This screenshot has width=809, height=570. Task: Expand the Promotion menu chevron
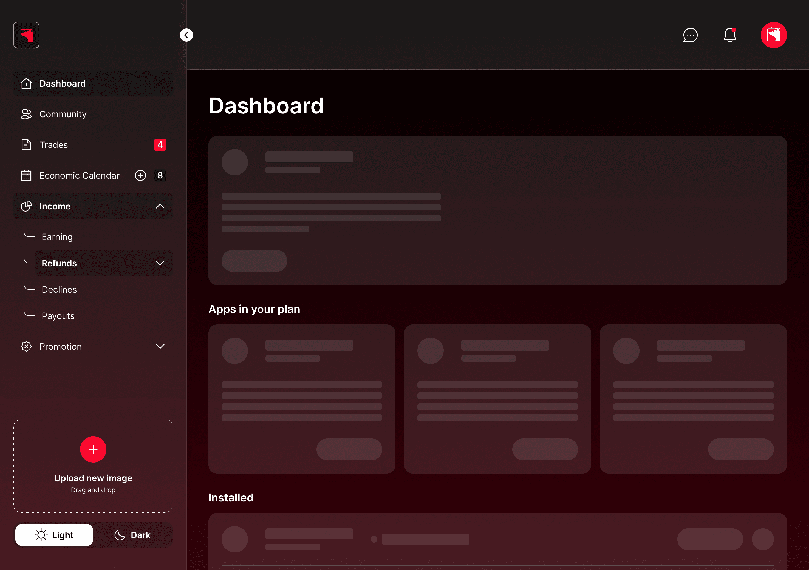point(160,346)
